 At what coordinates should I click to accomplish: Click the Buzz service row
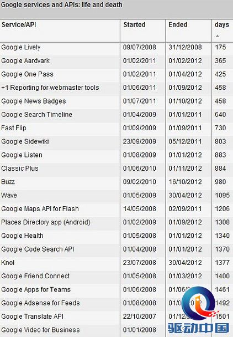[116, 182]
